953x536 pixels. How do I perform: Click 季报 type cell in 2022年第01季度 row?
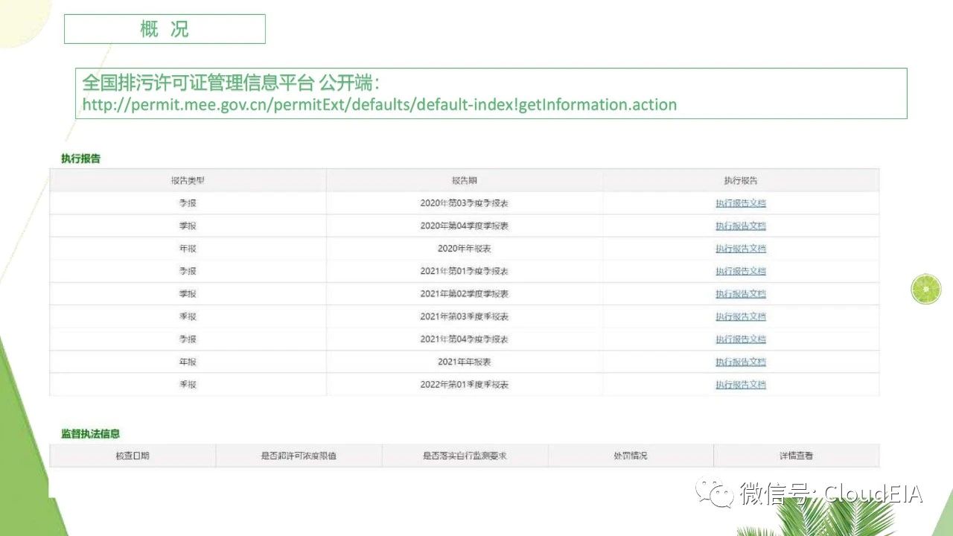coord(188,385)
